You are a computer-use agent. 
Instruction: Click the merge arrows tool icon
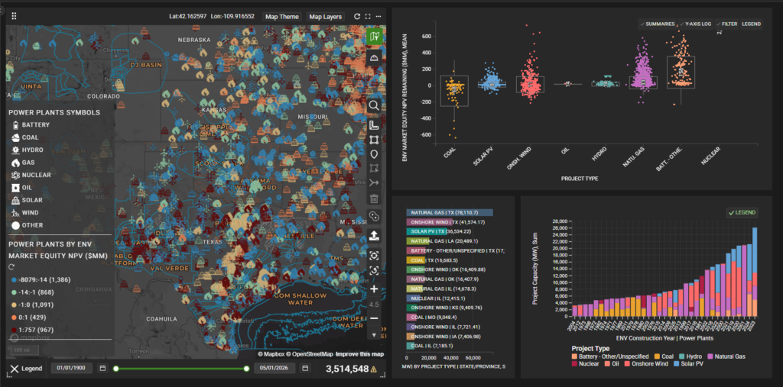[x=375, y=183]
